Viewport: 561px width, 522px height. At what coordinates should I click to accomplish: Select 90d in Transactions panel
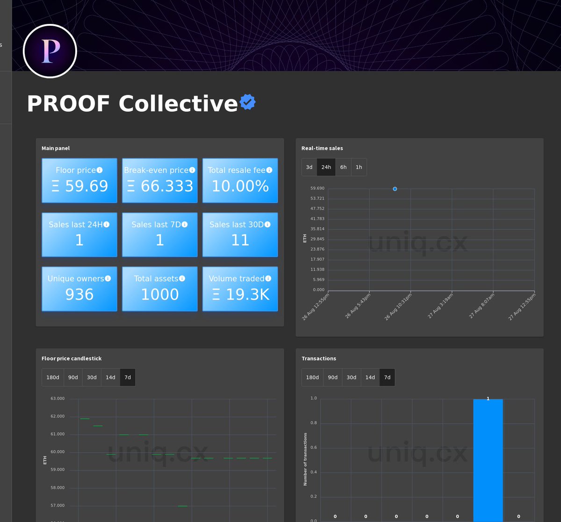coord(333,377)
